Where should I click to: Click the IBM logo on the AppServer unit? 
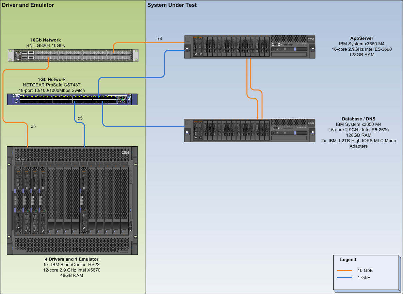pyautogui.click(x=310, y=39)
